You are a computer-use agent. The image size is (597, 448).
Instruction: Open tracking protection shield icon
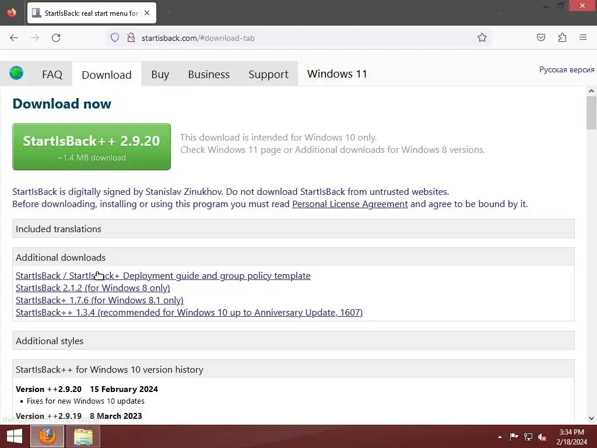(x=115, y=38)
